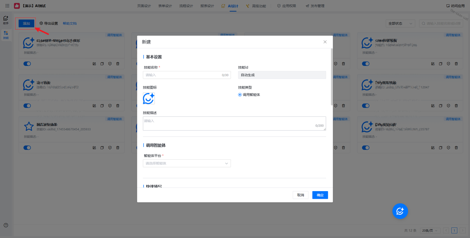Open the app grid launcher icon
Image resolution: width=470 pixels, height=238 pixels.
point(7,6)
